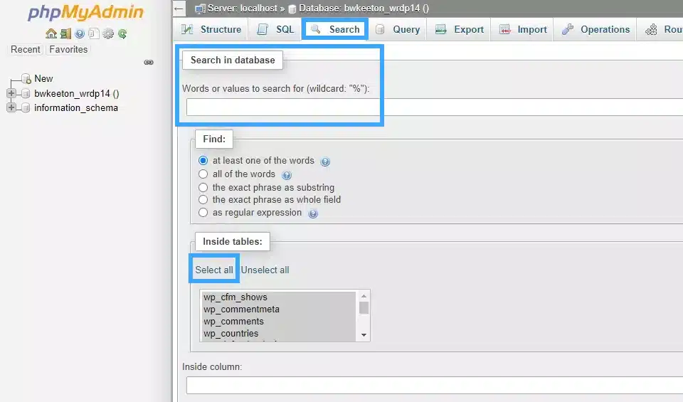Open the Structure tab

[211, 29]
